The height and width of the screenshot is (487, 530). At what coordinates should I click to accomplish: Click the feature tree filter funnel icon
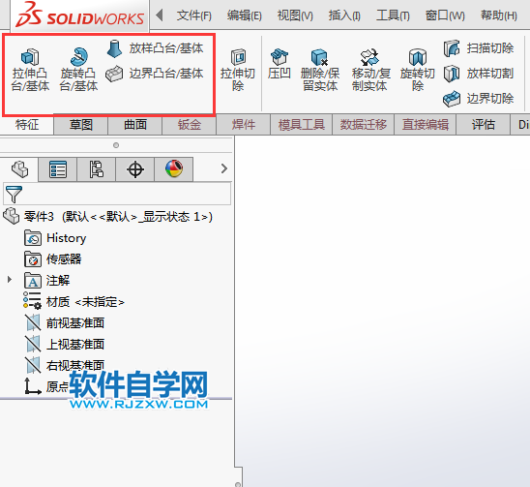[14, 194]
